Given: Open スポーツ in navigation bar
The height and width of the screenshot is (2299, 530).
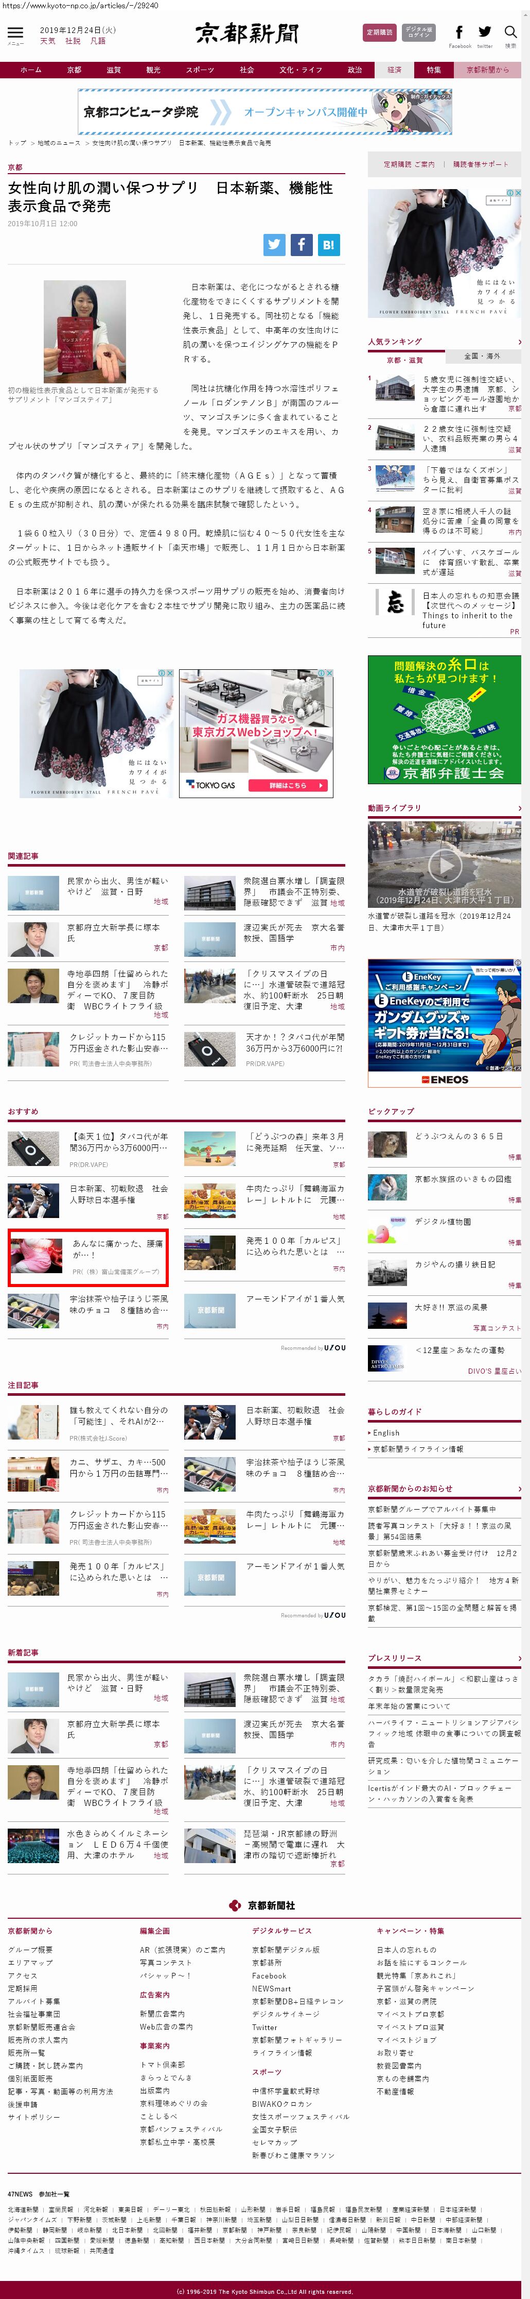Looking at the screenshot, I should (200, 70).
